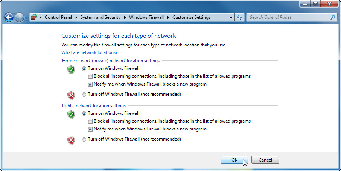This screenshot has height=171, width=341.
Task: Open the recent pages dropdown arrow
Action: [27, 17]
